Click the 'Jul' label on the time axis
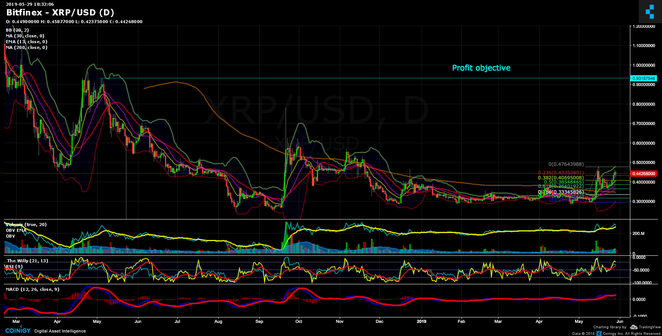Screen dimensions: 662x336 177,321
